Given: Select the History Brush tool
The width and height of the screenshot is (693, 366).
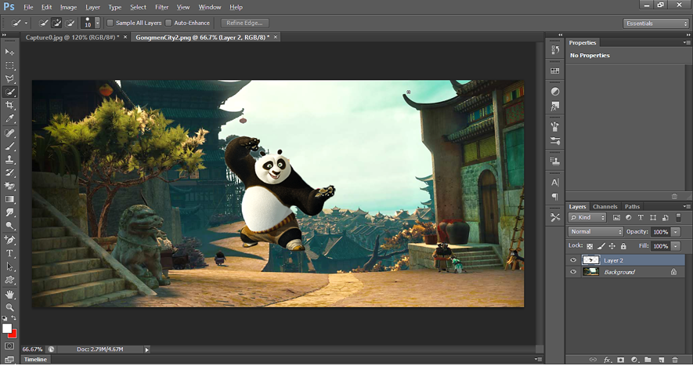Looking at the screenshot, I should point(9,172).
